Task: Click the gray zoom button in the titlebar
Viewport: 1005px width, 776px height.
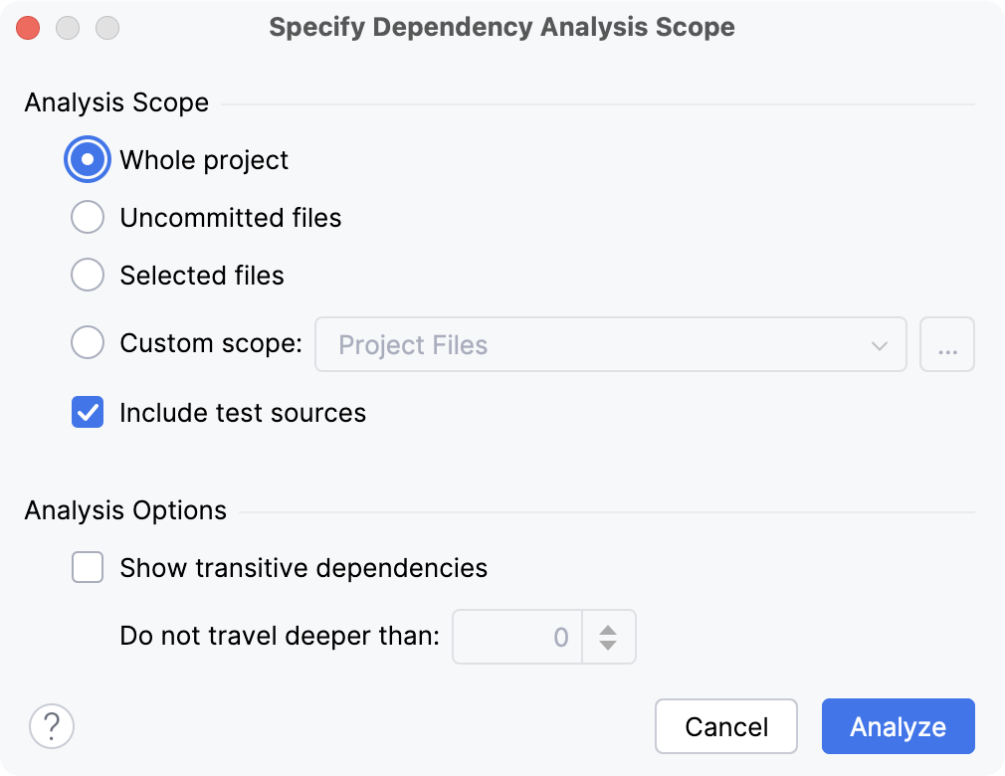Action: (105, 27)
